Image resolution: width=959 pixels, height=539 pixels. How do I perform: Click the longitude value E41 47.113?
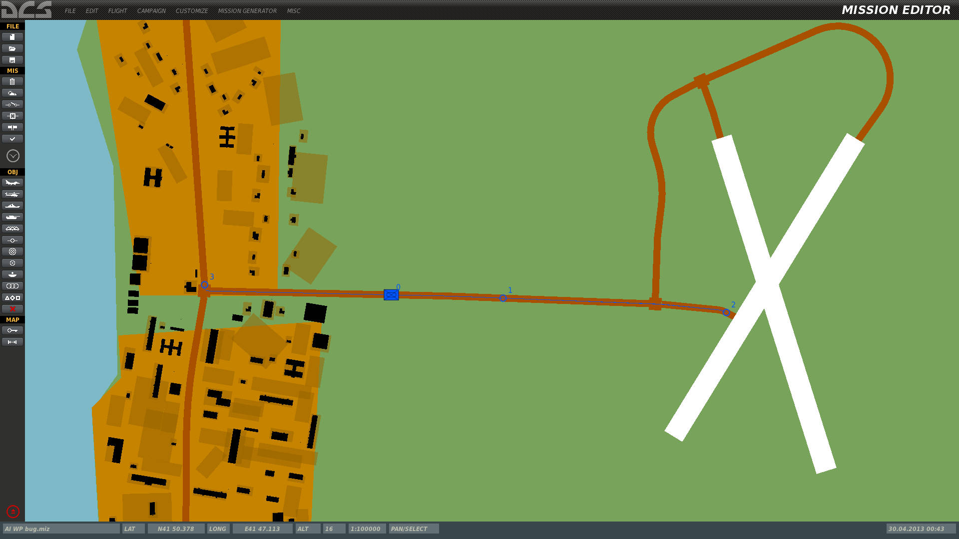262,529
